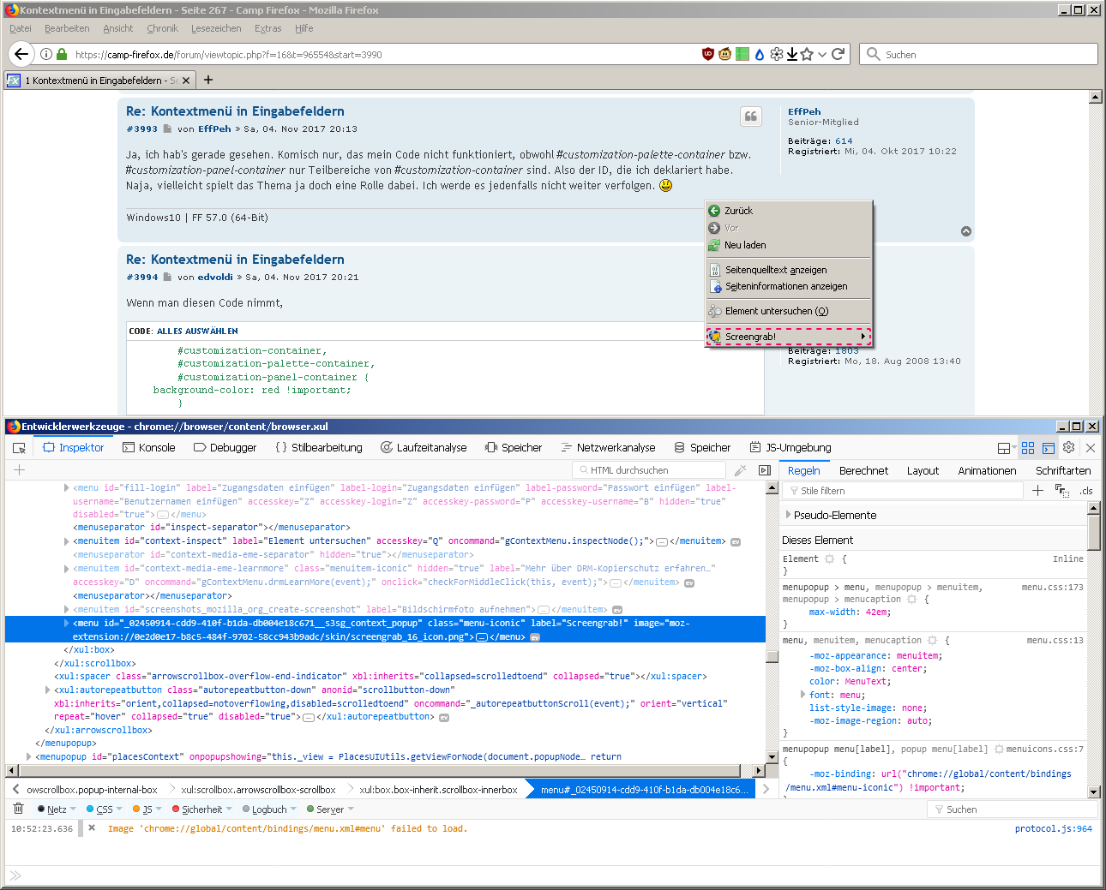
Task: Clear the console with the trash icon
Action: click(18, 809)
